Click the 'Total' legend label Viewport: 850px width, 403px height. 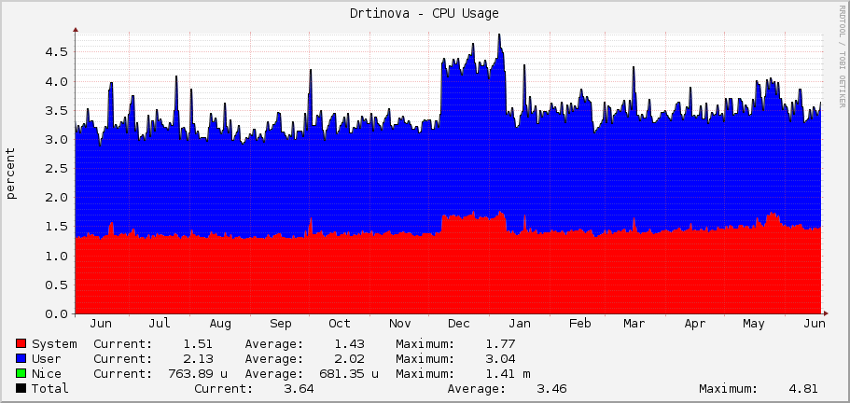(50, 388)
